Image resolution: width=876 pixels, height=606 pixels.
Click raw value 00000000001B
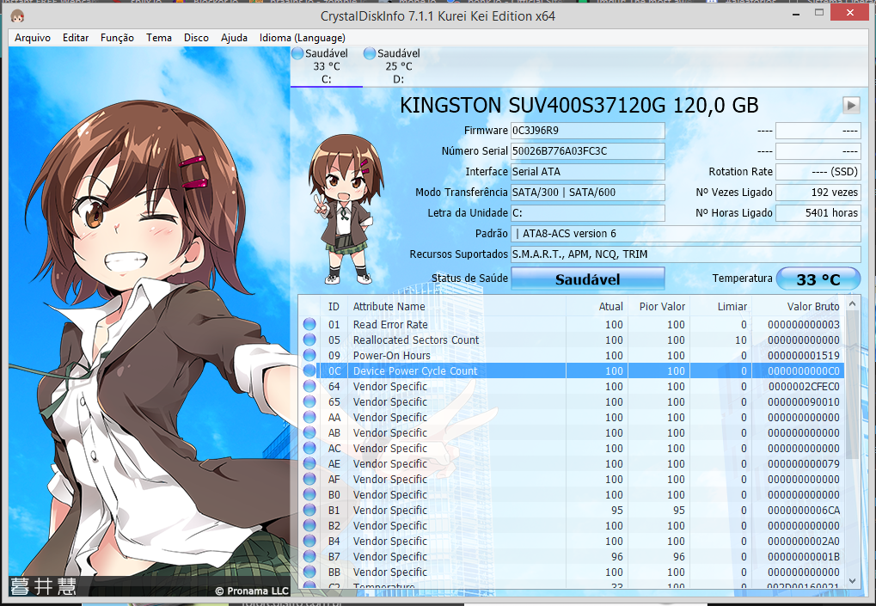pos(804,557)
